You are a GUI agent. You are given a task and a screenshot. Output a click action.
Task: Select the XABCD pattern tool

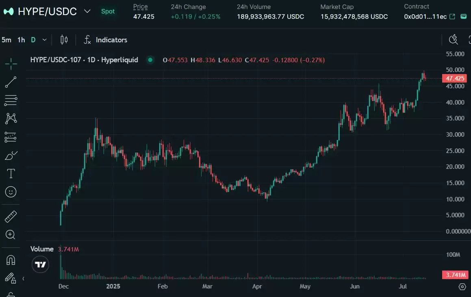pos(11,118)
